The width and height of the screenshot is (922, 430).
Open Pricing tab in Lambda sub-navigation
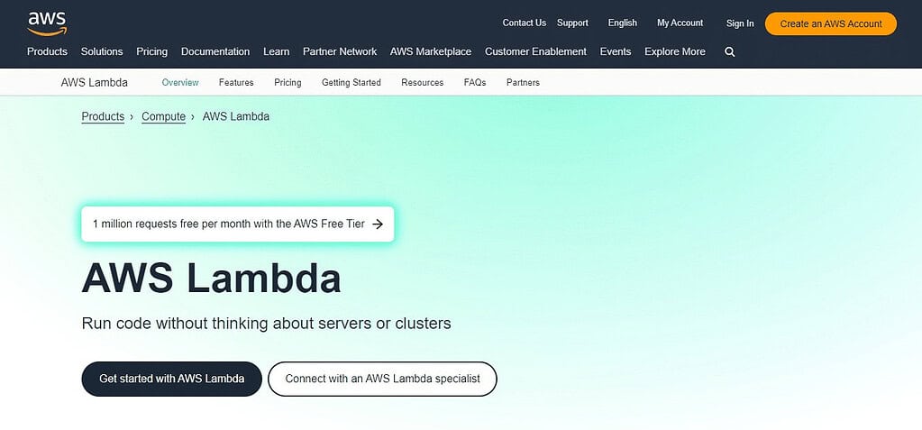[288, 82]
